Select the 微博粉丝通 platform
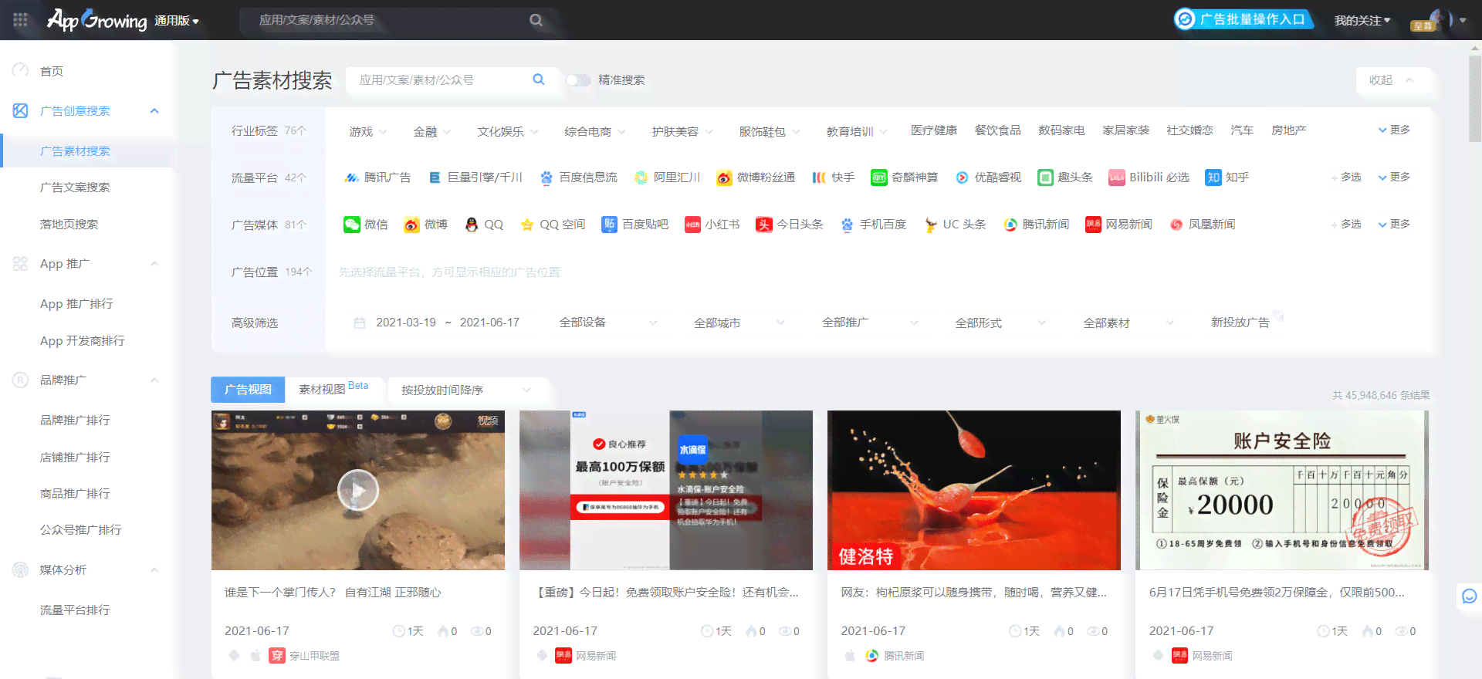The image size is (1482, 679). click(x=756, y=177)
